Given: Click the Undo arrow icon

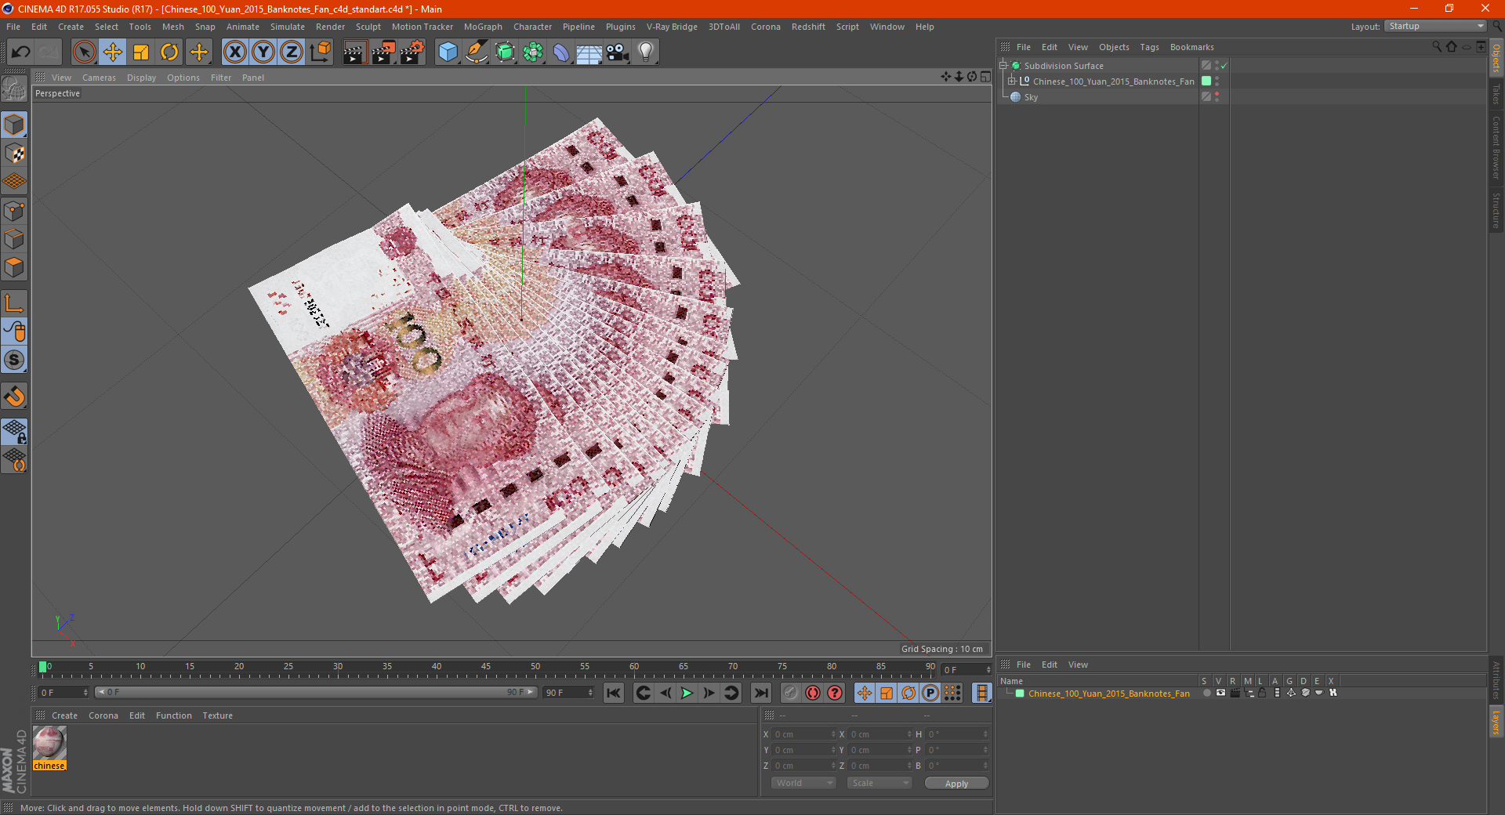Looking at the screenshot, I should click(x=21, y=53).
